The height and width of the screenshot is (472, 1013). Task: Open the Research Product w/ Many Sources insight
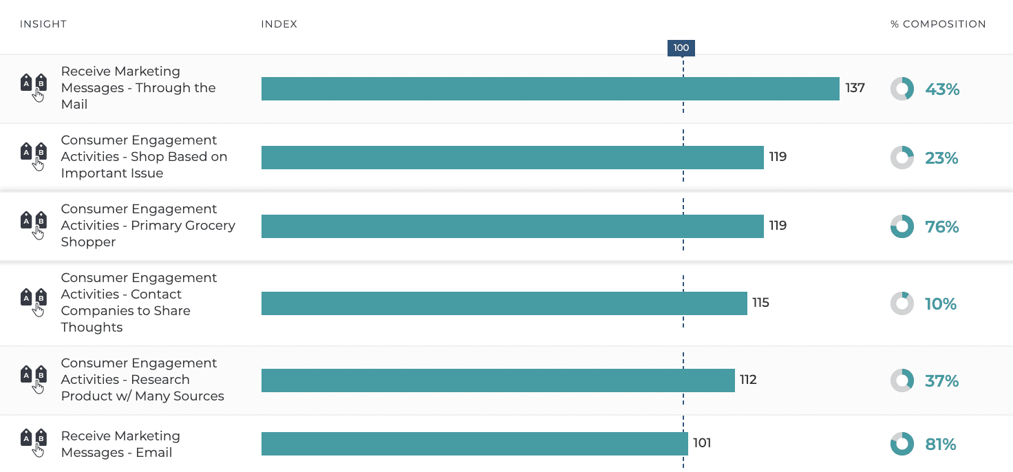pyautogui.click(x=142, y=380)
